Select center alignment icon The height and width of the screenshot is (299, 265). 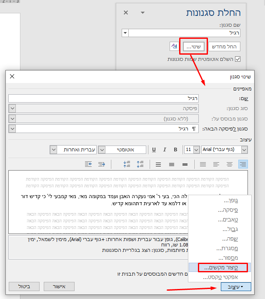point(230,164)
